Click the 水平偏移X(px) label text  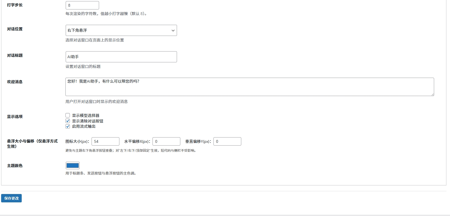(x=137, y=141)
